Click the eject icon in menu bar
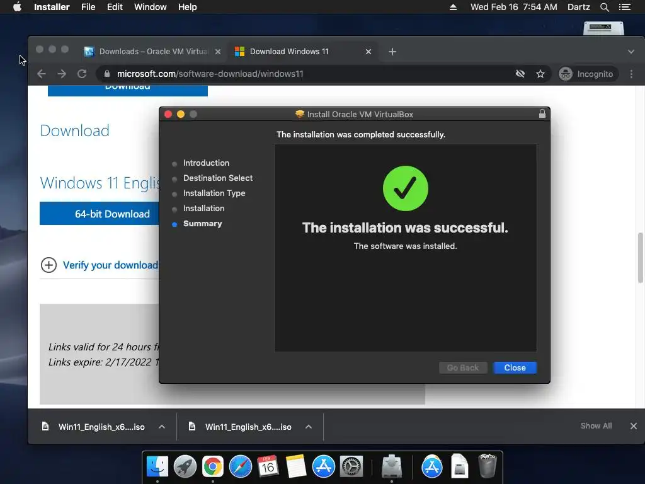 click(453, 7)
